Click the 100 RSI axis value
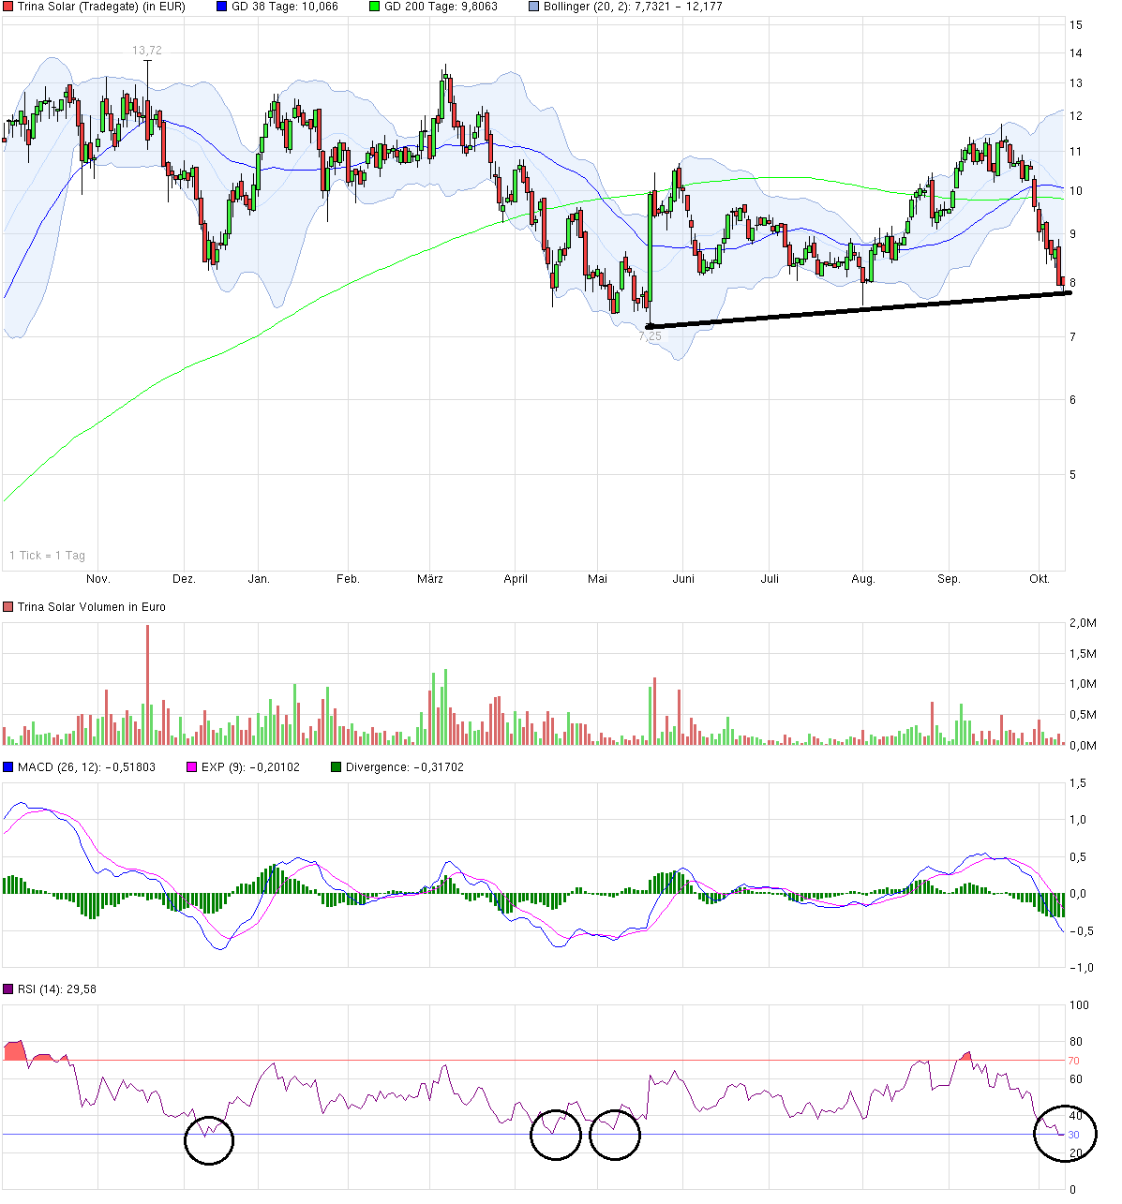This screenshot has height=1204, width=1122. [x=1079, y=1005]
